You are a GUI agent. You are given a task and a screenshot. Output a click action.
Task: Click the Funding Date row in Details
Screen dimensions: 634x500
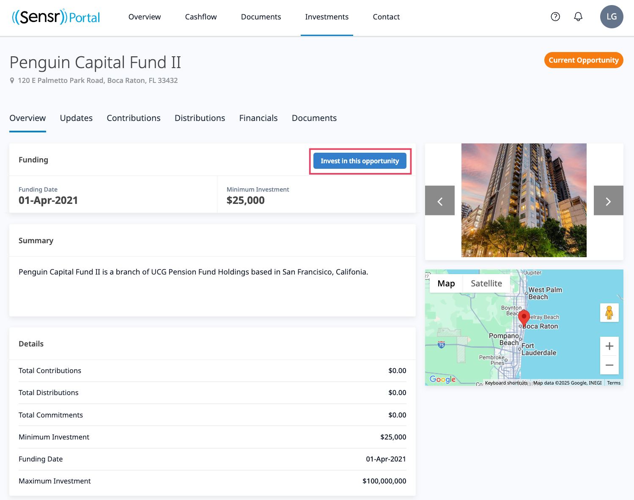pyautogui.click(x=212, y=459)
